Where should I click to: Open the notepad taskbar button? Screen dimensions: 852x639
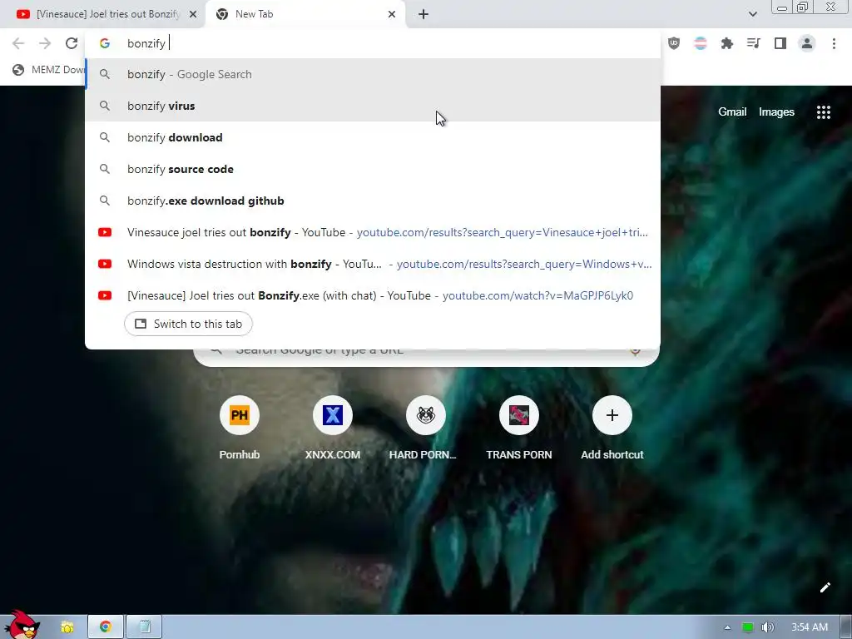145,627
